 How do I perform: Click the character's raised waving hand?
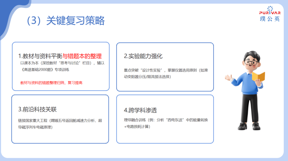click(x=228, y=78)
